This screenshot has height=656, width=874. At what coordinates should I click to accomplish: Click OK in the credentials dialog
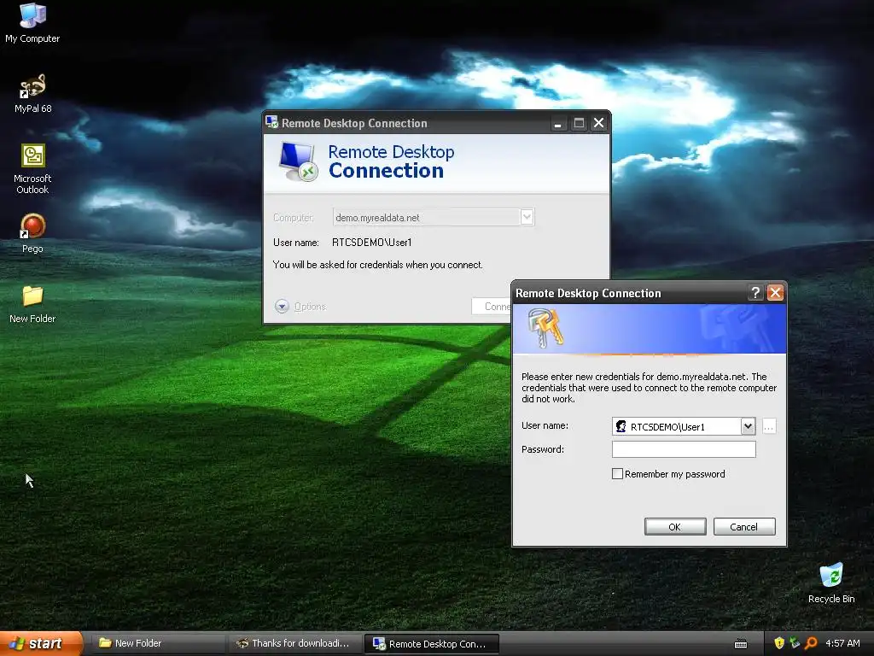coord(675,526)
